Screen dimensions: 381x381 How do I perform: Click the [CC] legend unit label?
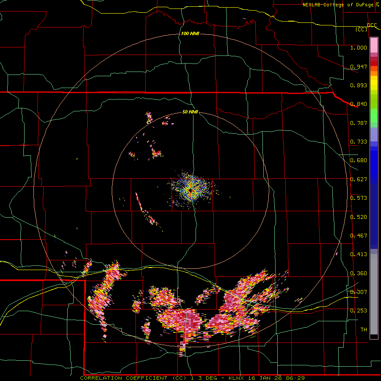point(361,29)
